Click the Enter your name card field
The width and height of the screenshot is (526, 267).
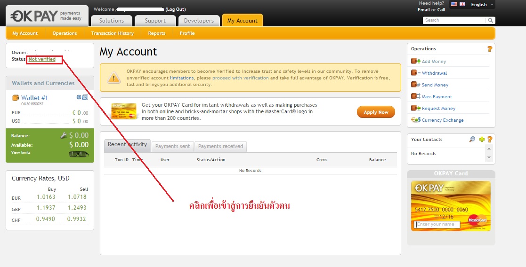[x=437, y=224]
